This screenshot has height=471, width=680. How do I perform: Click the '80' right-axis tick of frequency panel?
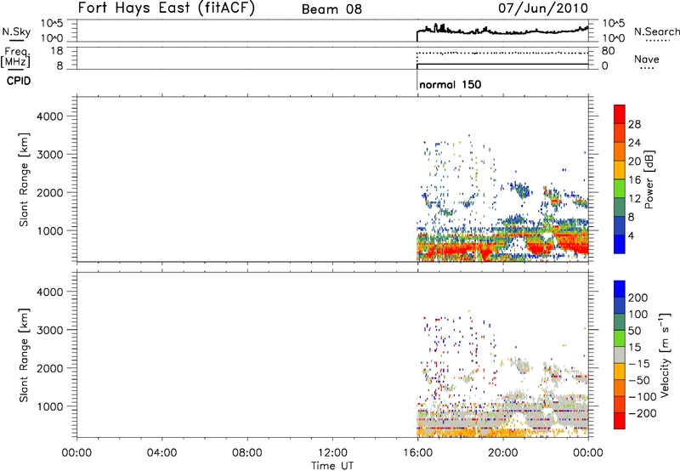coord(608,51)
